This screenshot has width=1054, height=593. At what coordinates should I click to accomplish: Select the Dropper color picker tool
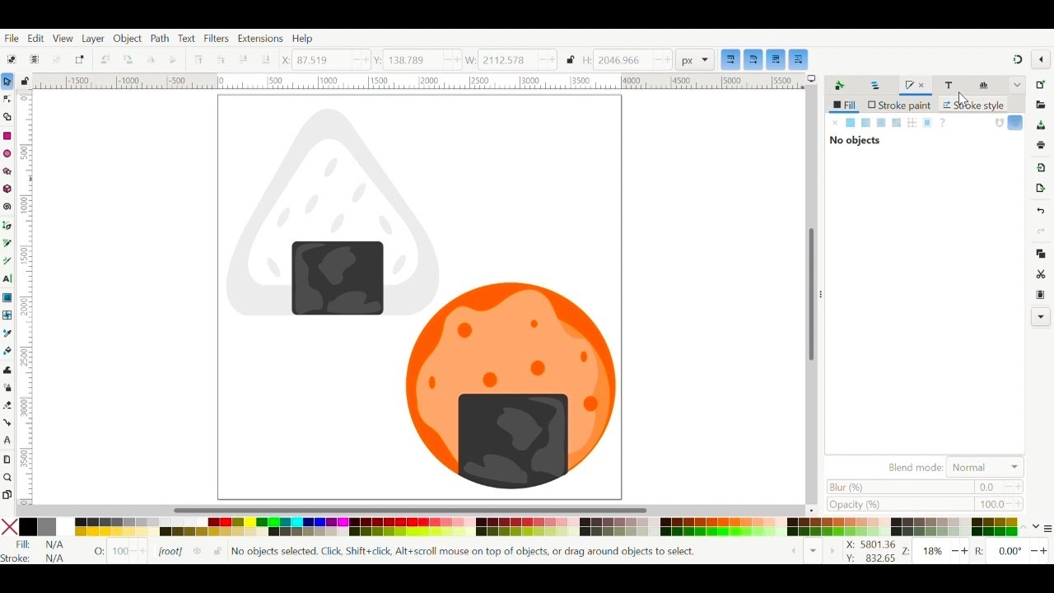(7, 334)
